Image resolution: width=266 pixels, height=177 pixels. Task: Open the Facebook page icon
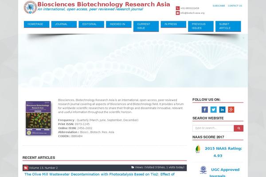pyautogui.click(x=204, y=110)
